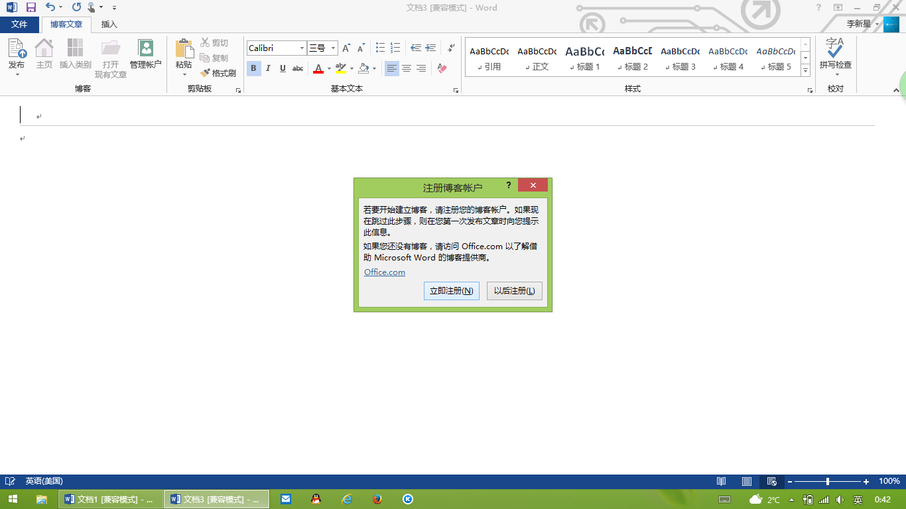
Task: Click the Spelling check (拼写检查) icon
Action: tap(835, 48)
